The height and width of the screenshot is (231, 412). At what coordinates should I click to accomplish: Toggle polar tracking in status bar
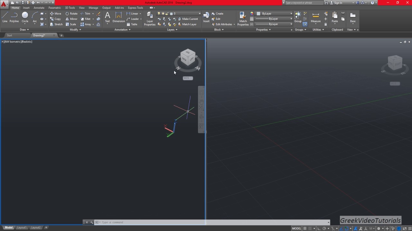click(x=324, y=228)
